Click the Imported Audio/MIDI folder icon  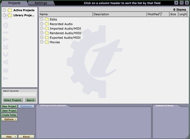click(x=47, y=29)
